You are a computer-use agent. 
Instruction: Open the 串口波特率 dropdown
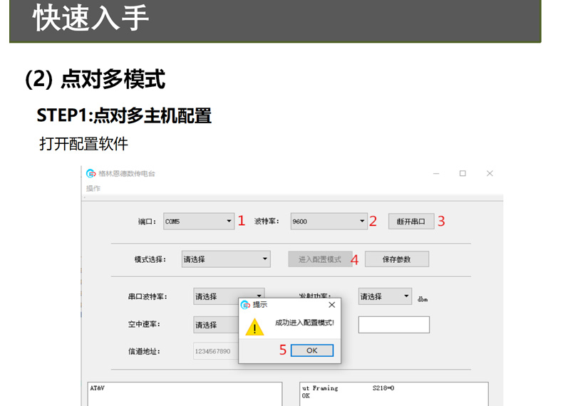(229, 296)
